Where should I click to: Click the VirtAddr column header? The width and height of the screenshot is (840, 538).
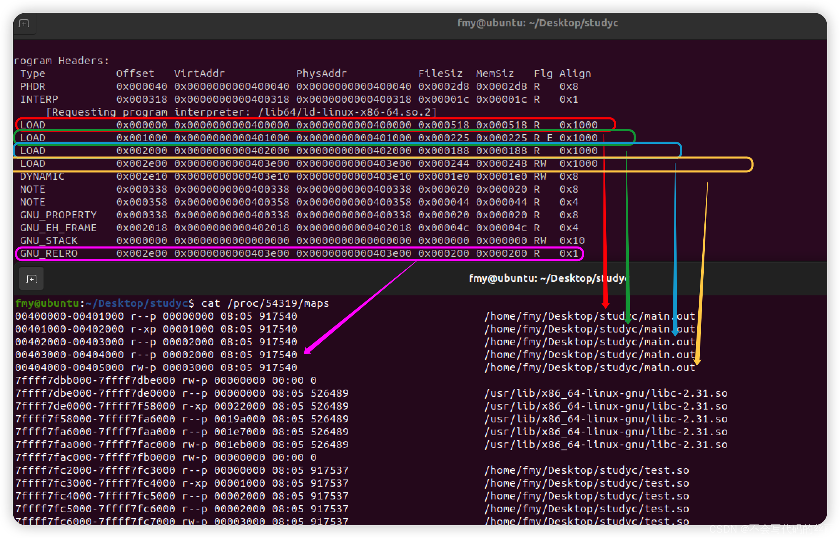(199, 74)
